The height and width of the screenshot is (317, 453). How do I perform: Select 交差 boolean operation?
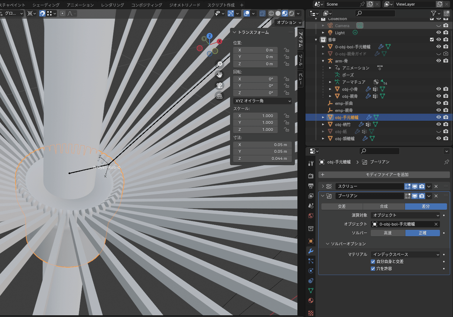[x=342, y=206]
